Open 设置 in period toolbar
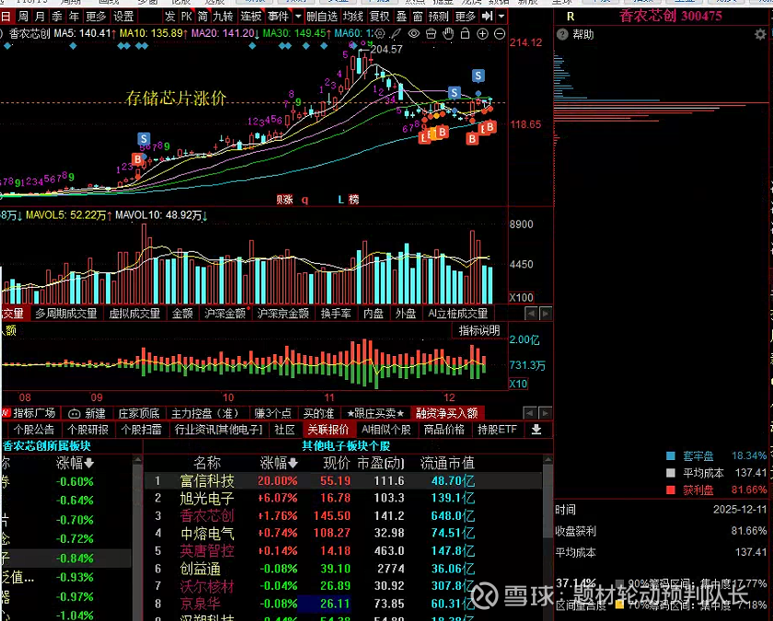The image size is (773, 621). pos(123,17)
